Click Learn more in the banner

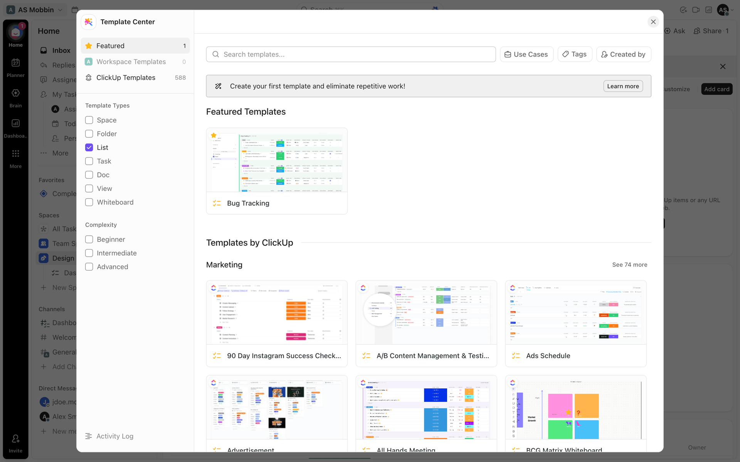point(623,86)
